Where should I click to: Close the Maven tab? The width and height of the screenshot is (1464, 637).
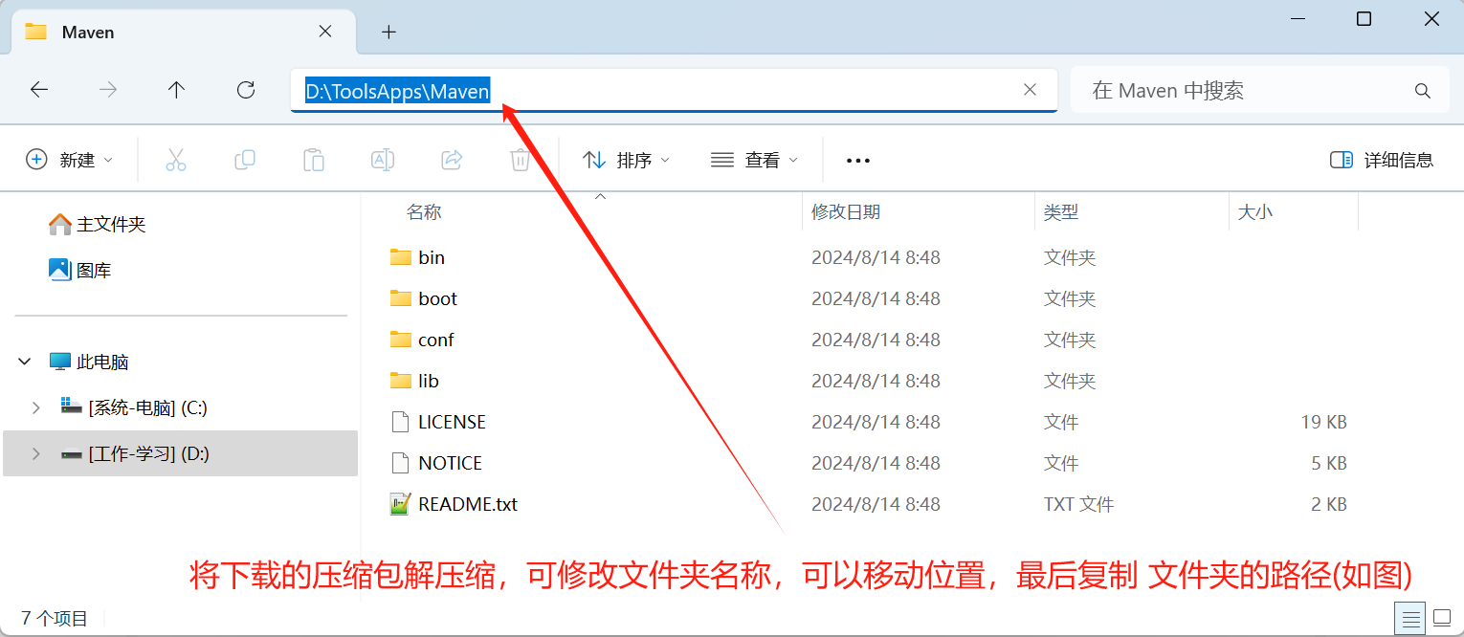point(325,31)
